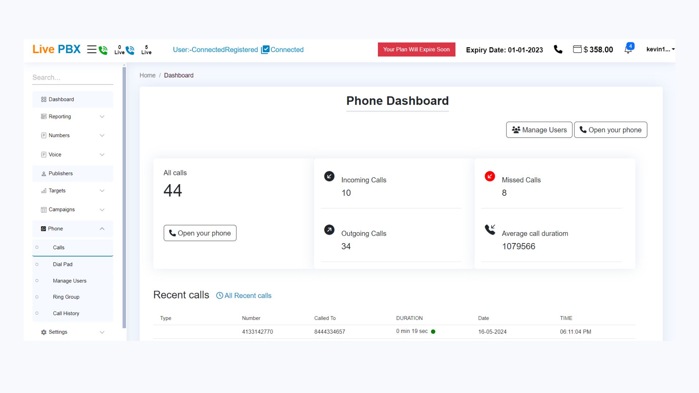
Task: Collapse the Phone menu chevron
Action: coord(102,229)
